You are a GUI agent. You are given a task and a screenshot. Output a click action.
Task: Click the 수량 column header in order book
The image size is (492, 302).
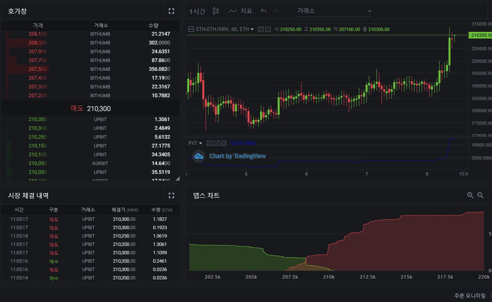[x=153, y=26]
